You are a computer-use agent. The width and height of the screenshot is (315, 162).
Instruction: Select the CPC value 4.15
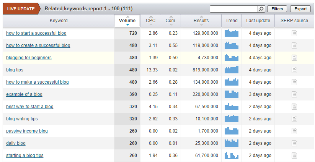[x=153, y=107]
